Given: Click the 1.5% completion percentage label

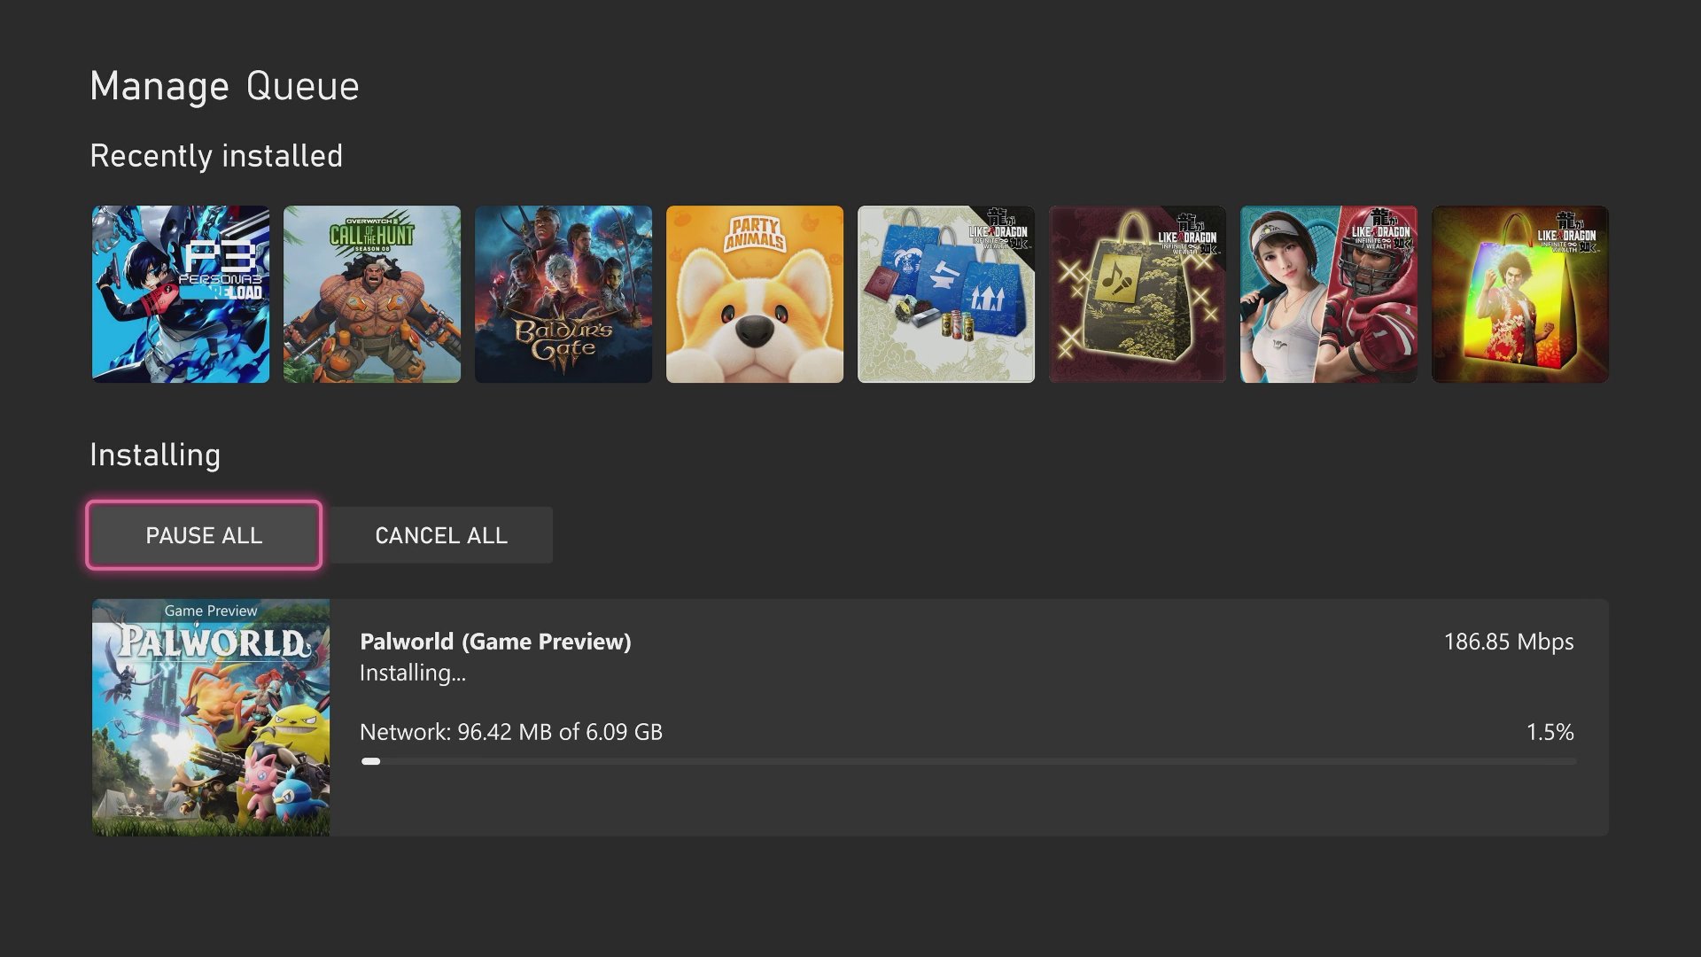Looking at the screenshot, I should 1550,732.
